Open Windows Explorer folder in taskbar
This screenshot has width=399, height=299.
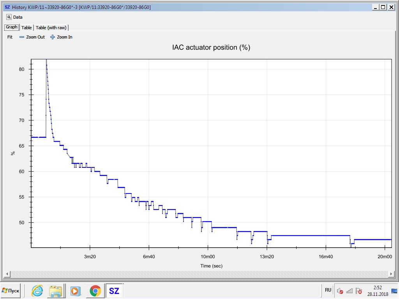[x=56, y=290]
